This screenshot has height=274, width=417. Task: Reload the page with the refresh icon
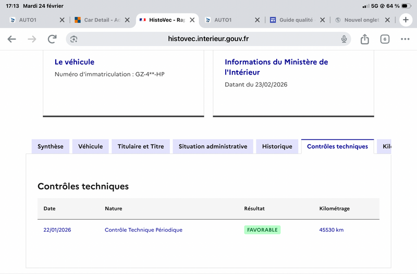coord(52,39)
